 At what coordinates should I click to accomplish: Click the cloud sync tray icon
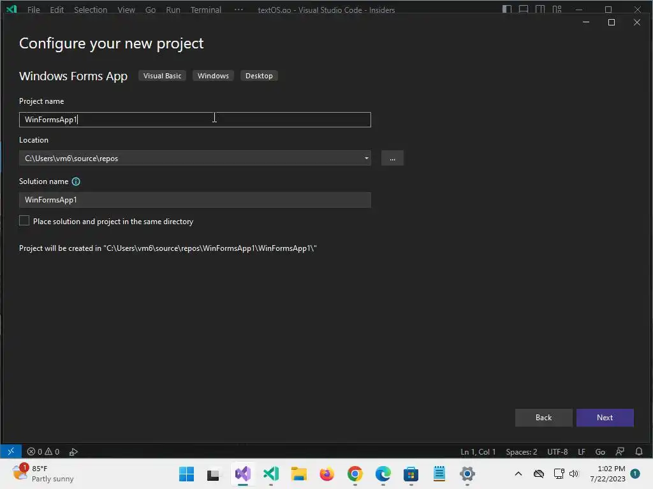pos(539,474)
